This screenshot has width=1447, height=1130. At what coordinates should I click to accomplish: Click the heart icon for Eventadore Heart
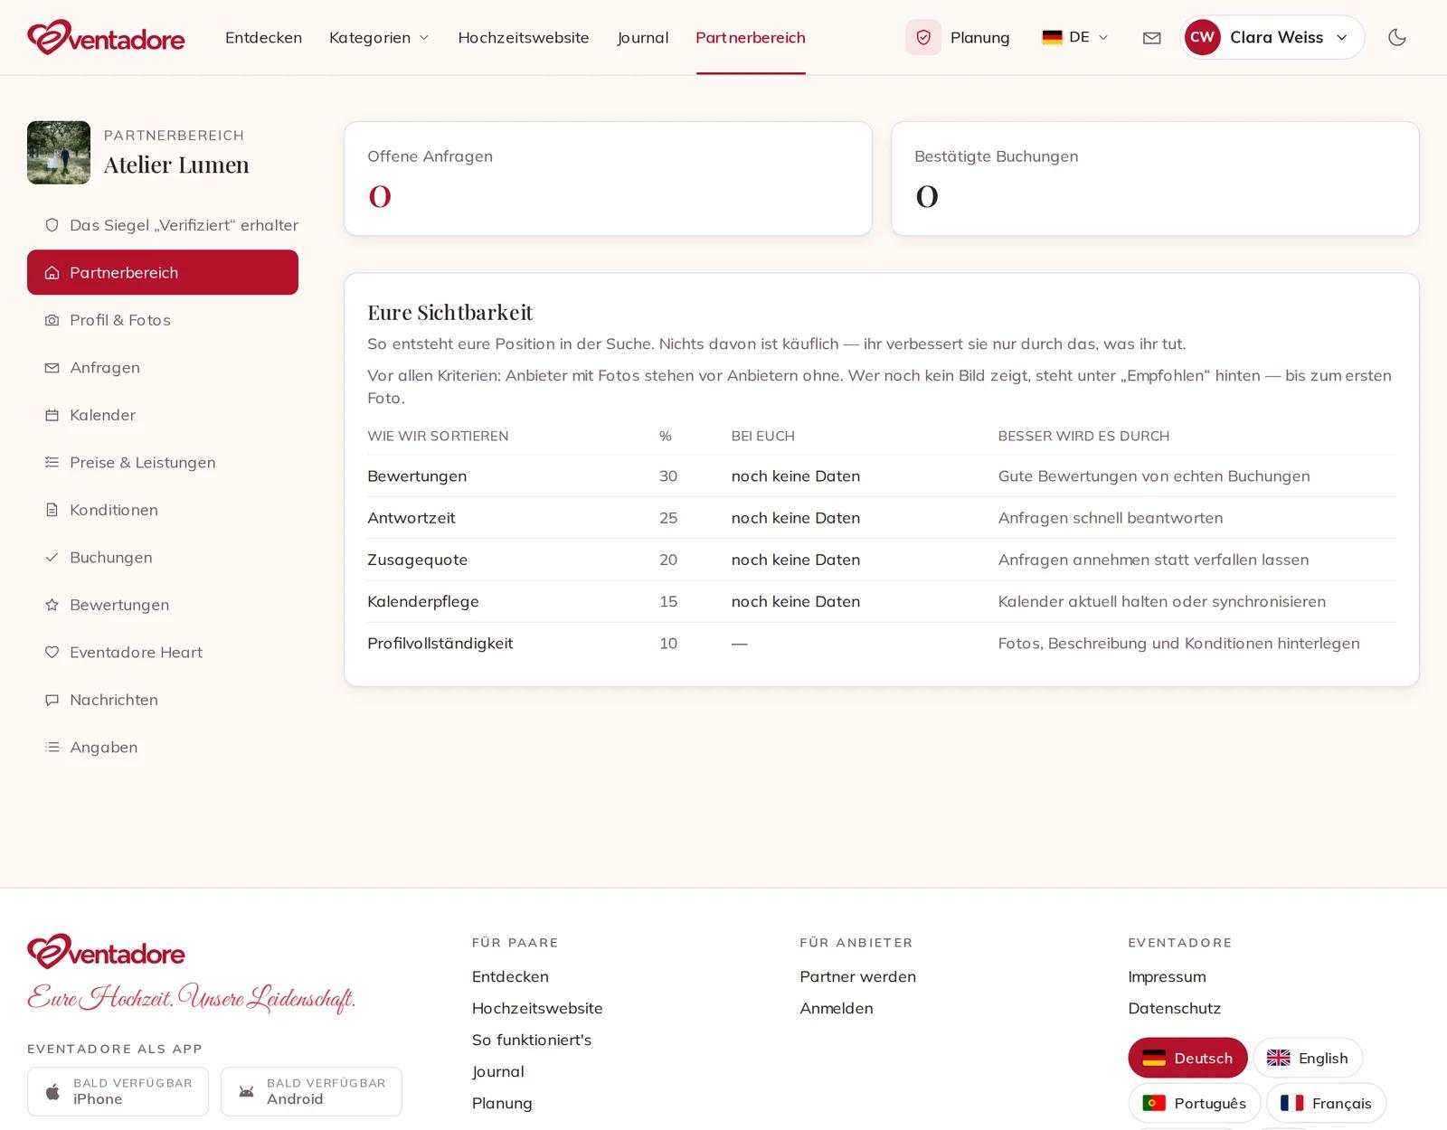coord(52,652)
